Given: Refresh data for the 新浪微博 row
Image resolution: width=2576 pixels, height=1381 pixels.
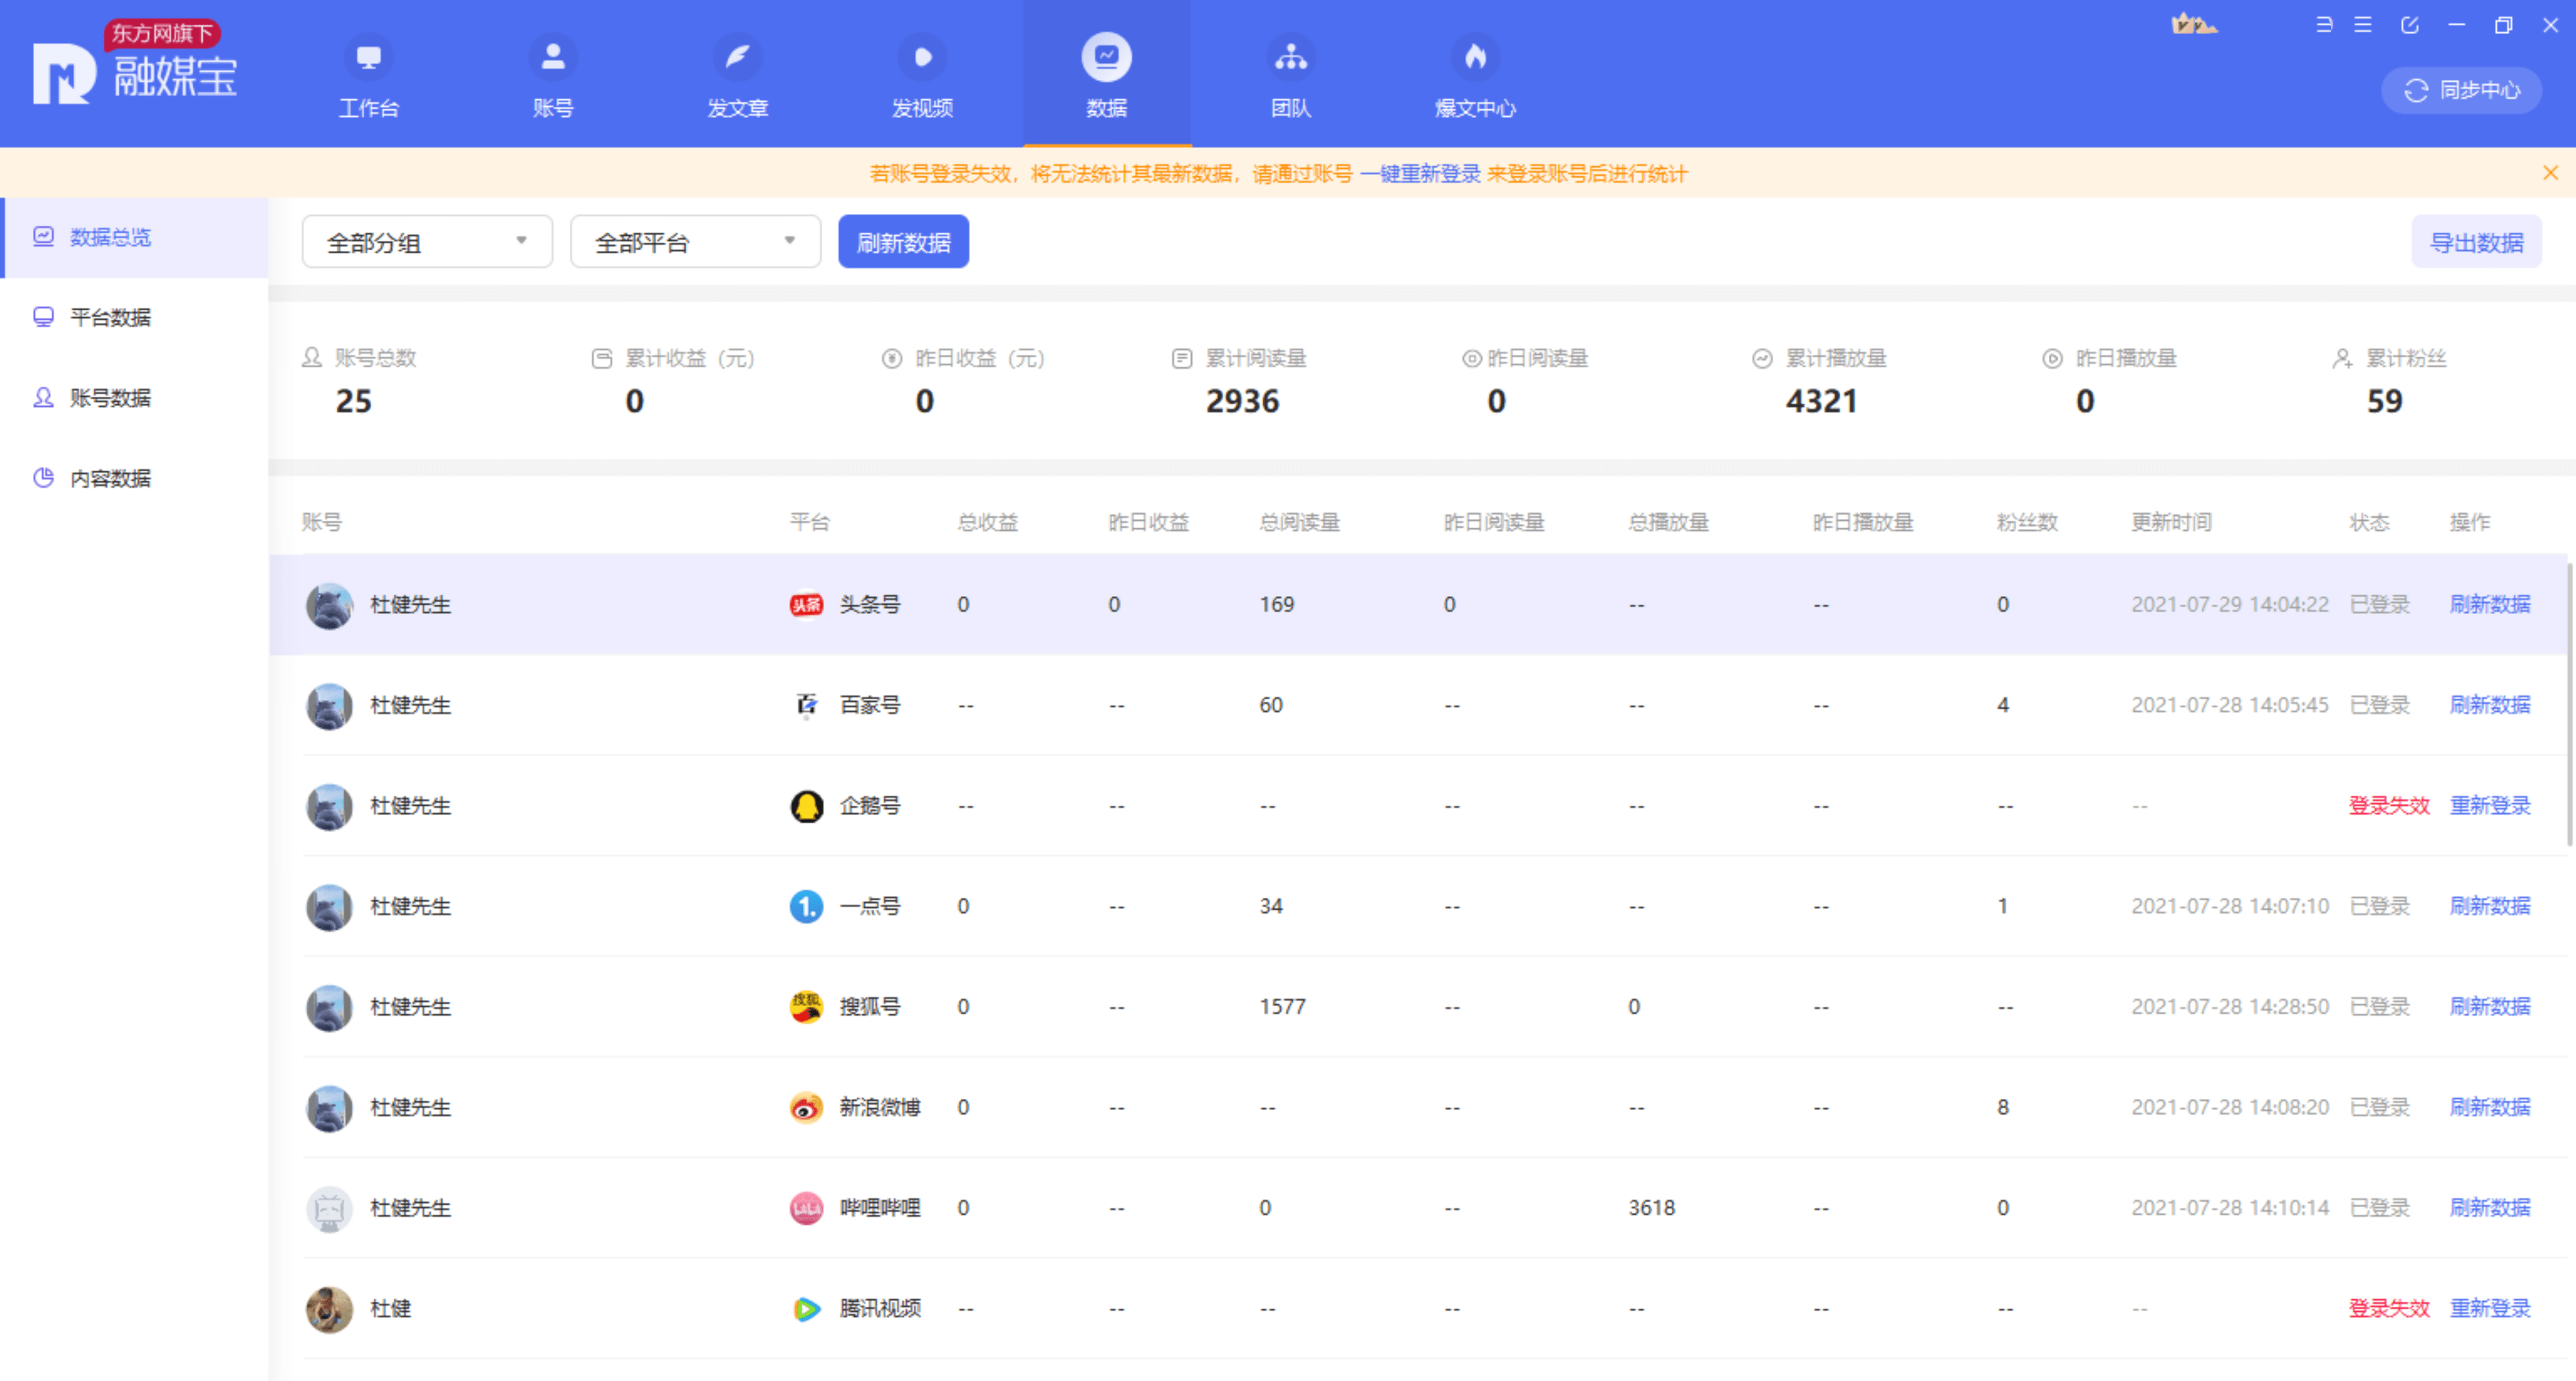Looking at the screenshot, I should (2489, 1107).
